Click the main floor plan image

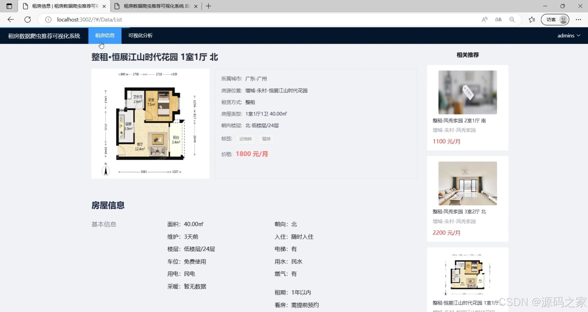coord(150,123)
